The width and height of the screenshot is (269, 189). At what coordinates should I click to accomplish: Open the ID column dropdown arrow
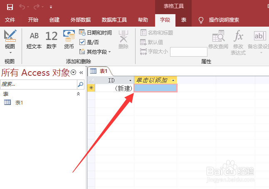tap(130, 80)
